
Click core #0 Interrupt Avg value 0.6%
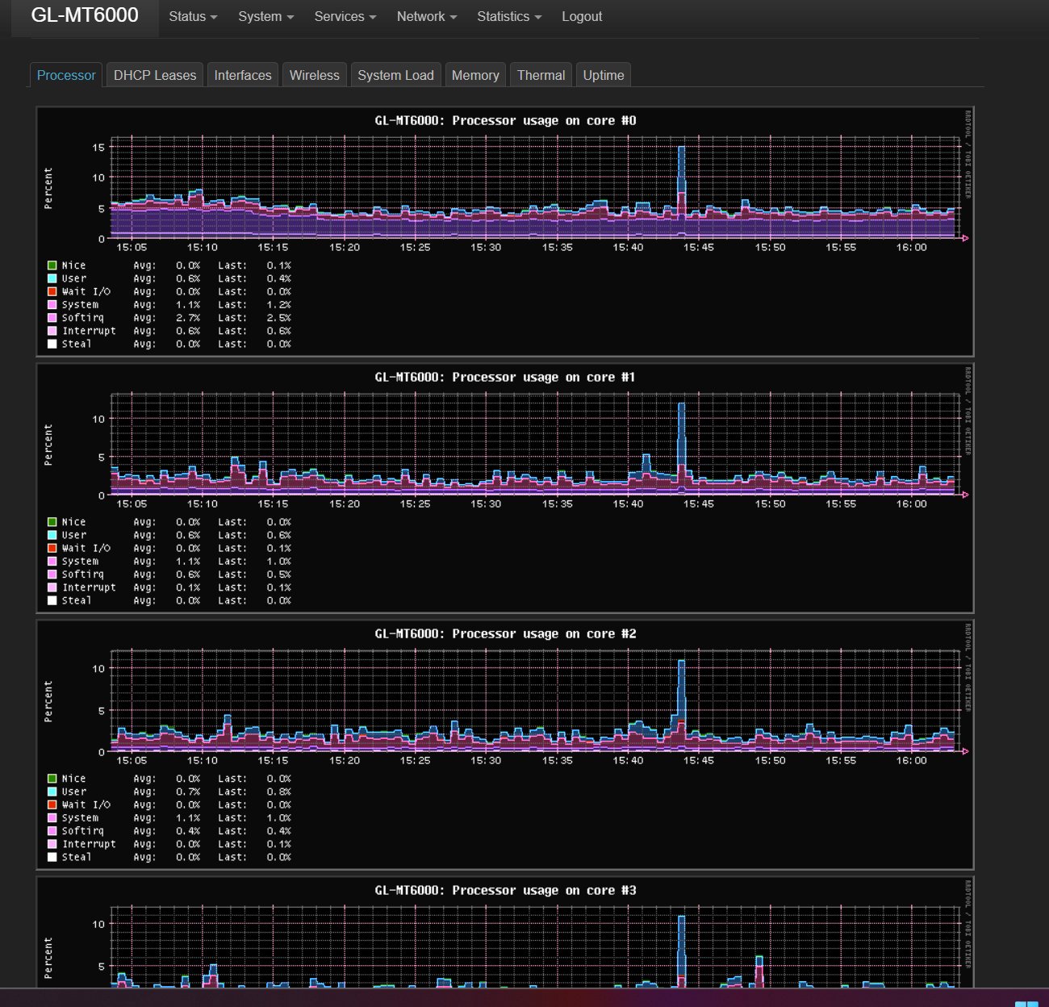click(188, 331)
